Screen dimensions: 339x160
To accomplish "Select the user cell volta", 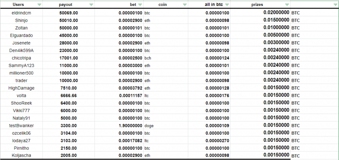I will (22, 96).
